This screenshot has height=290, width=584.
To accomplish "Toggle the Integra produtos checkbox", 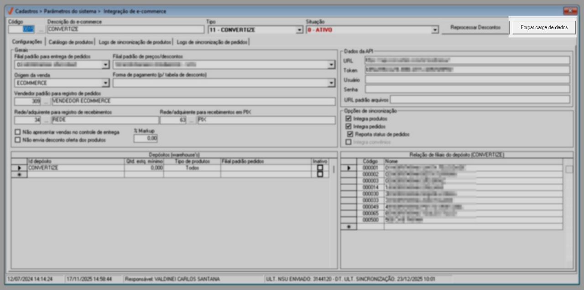I will coord(349,118).
